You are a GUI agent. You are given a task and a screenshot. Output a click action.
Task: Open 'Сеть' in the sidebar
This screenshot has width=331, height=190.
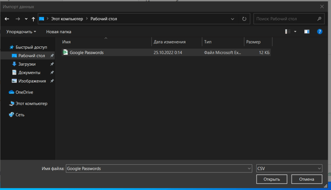pyautogui.click(x=17, y=115)
